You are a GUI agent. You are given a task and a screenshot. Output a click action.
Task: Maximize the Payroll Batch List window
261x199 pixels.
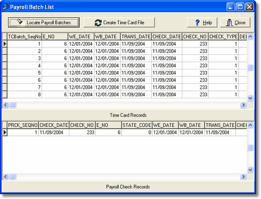(x=240, y=7)
